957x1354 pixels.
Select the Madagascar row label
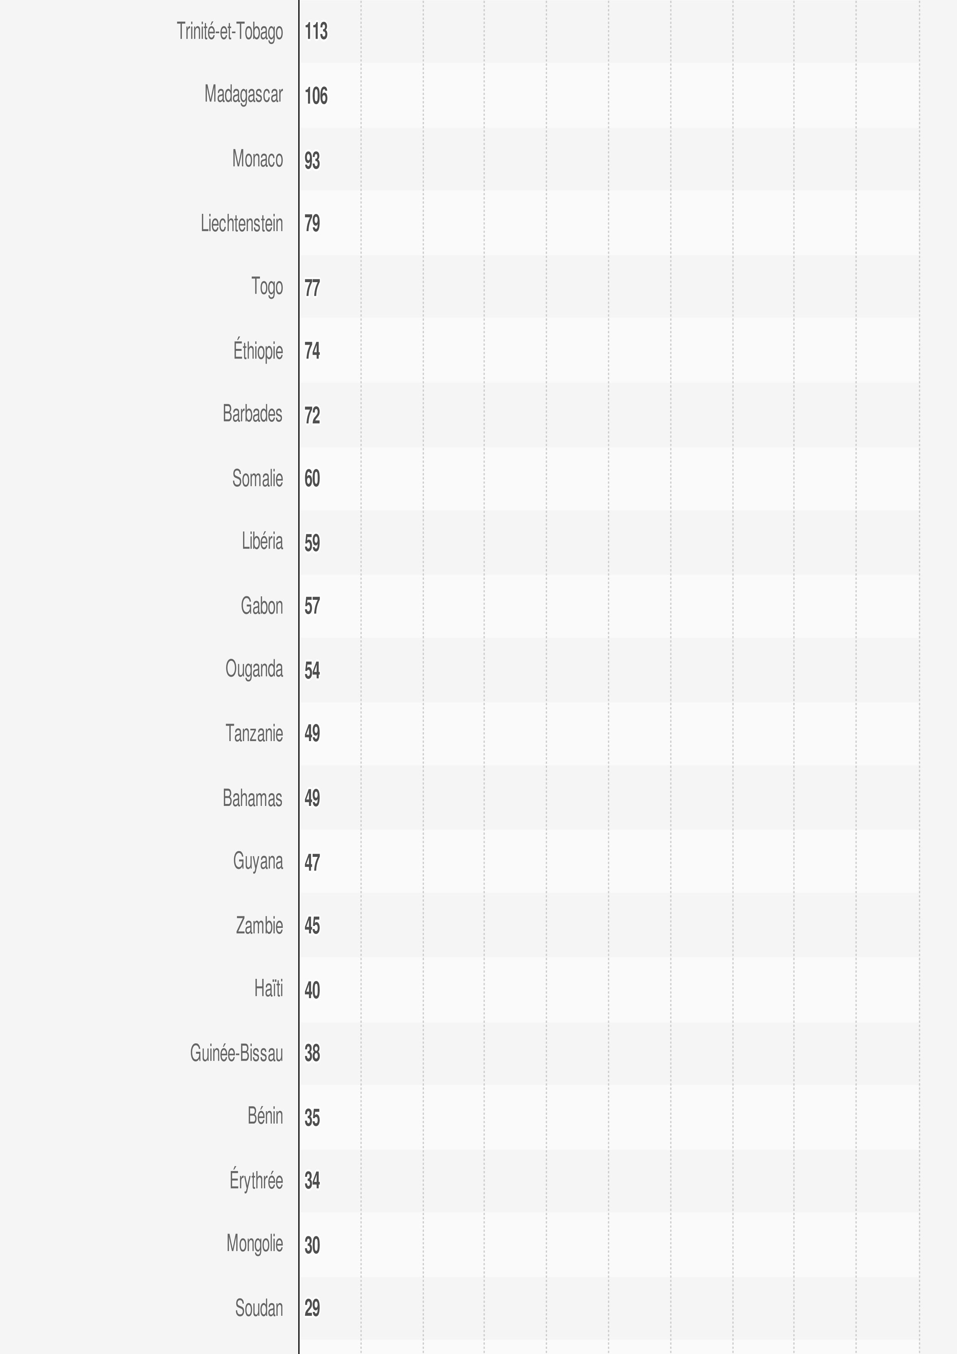243,95
